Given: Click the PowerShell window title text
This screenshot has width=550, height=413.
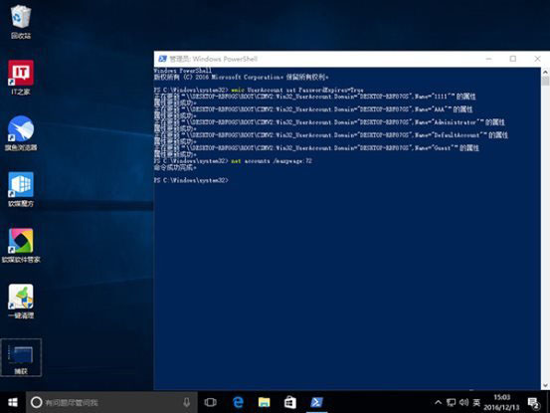Looking at the screenshot, I should coord(213,59).
